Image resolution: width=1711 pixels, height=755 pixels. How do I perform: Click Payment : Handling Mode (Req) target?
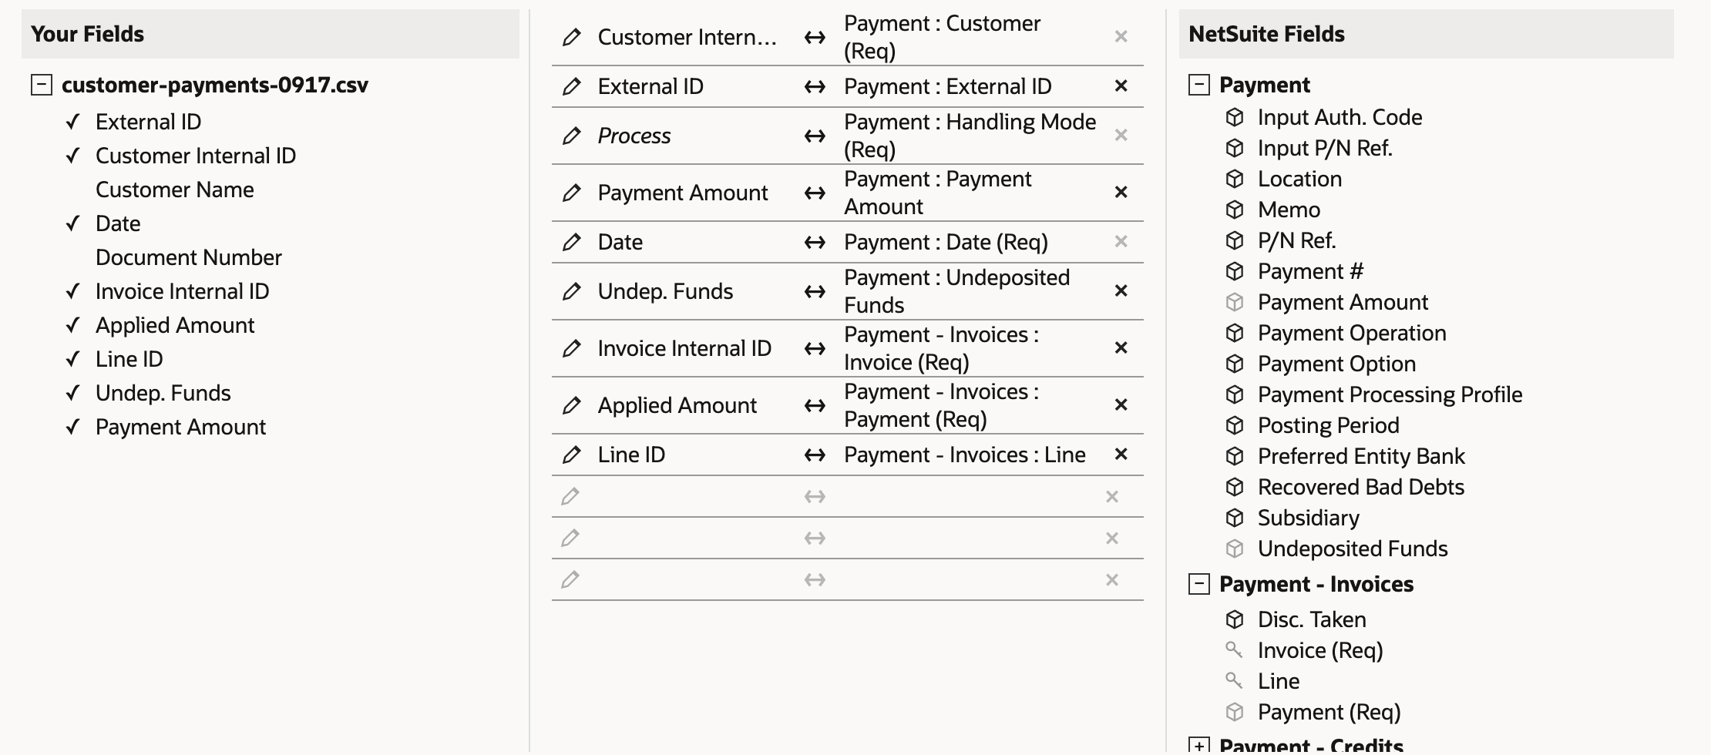point(970,136)
